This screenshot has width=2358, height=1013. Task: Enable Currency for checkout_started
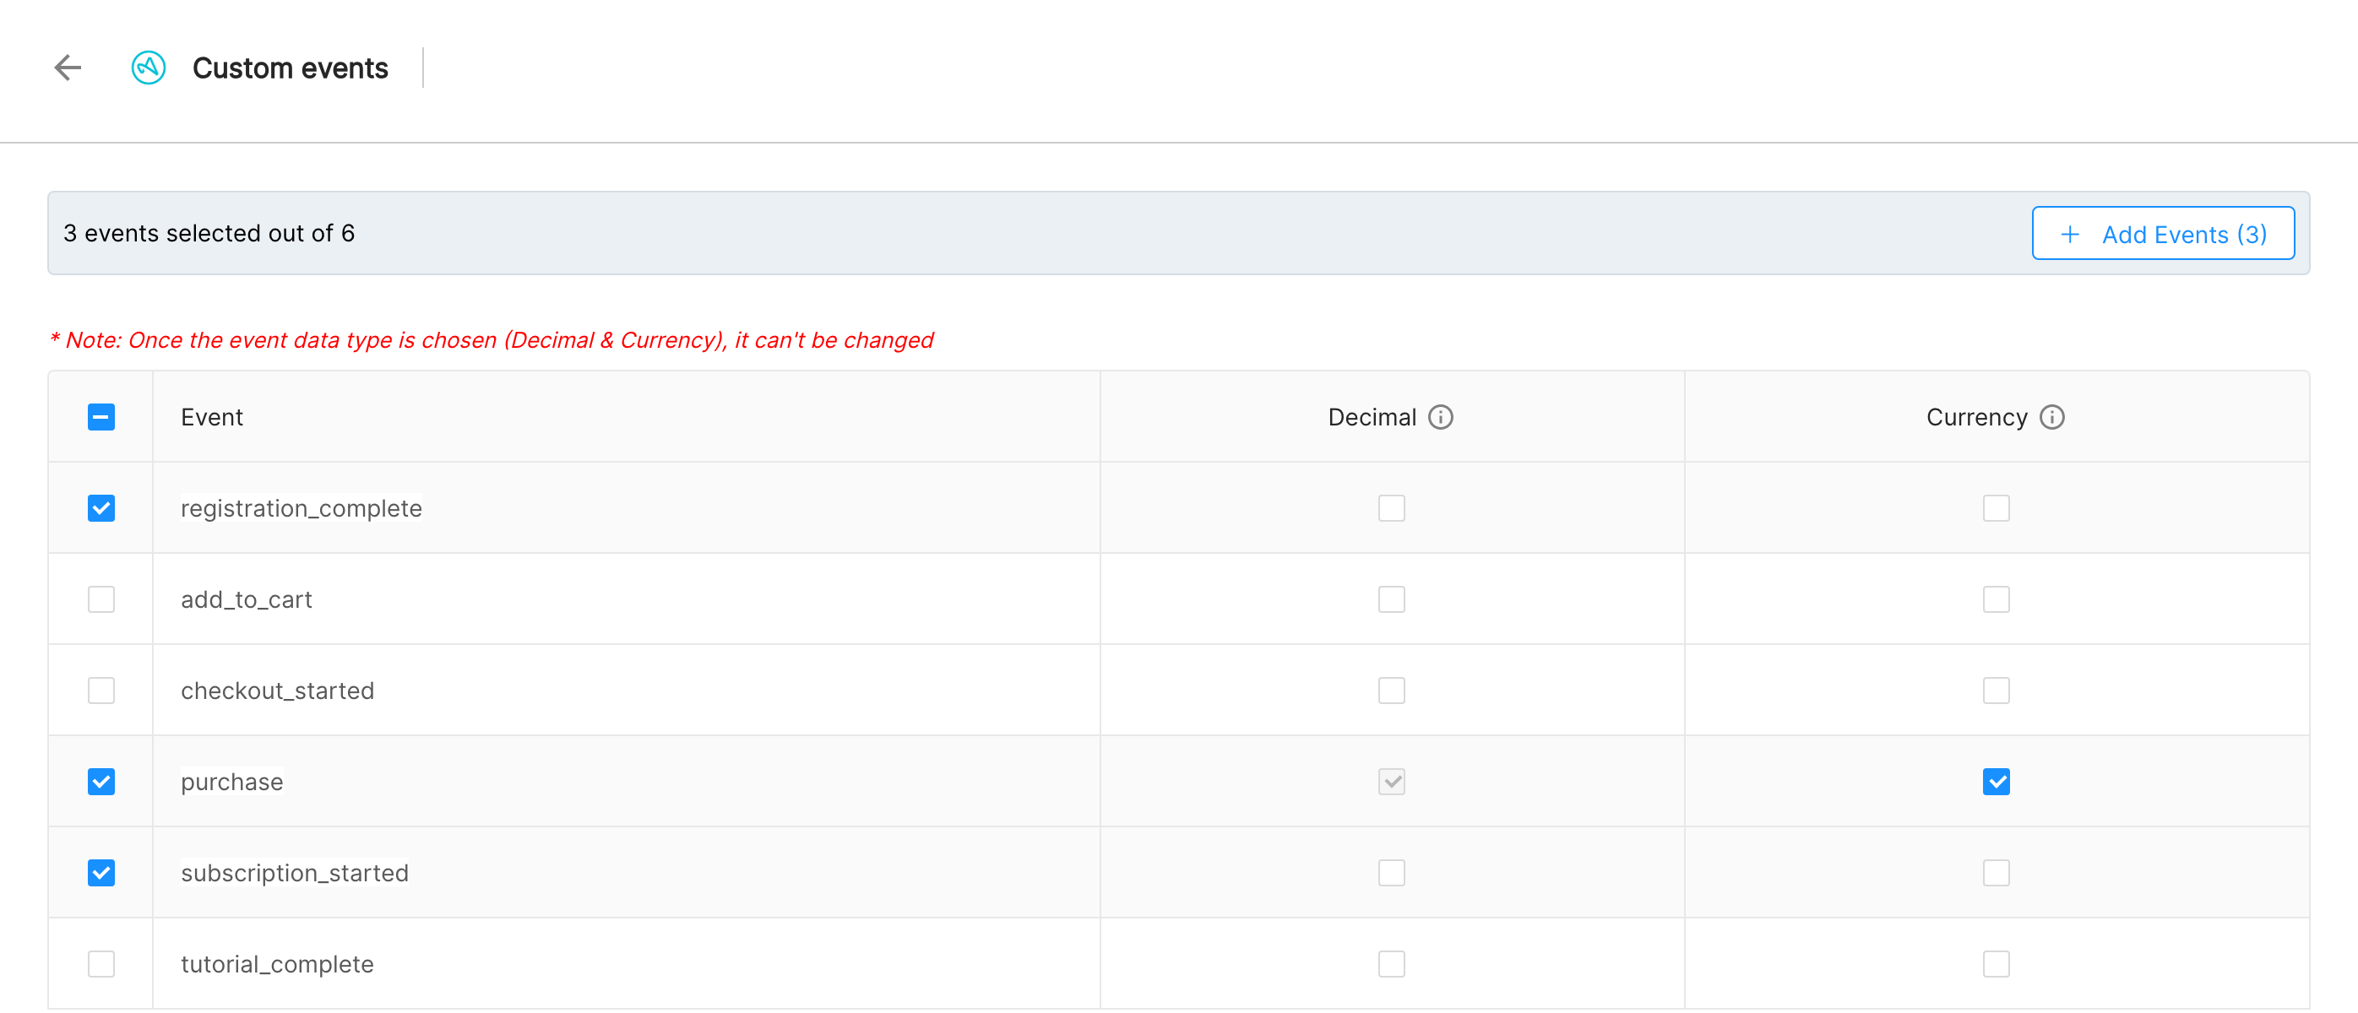click(x=1997, y=691)
